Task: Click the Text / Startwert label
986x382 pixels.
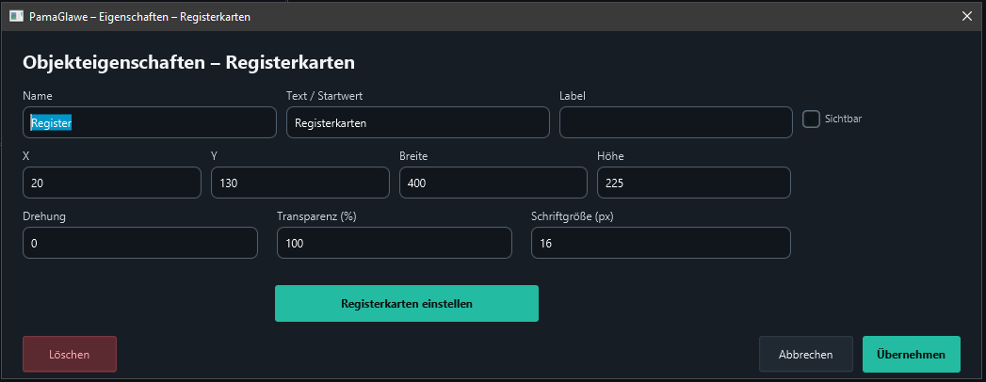Action: (325, 96)
